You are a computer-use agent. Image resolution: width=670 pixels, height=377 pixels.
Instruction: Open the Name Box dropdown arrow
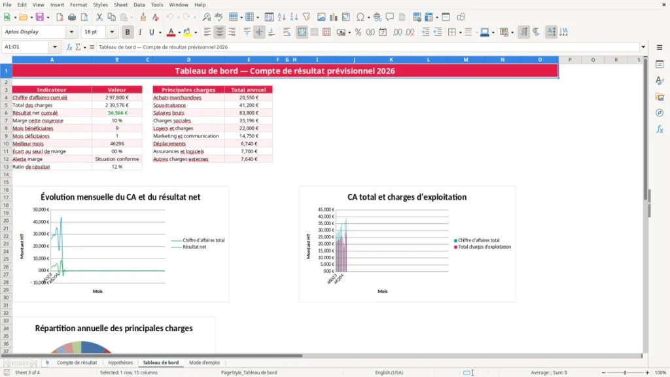[x=55, y=47]
